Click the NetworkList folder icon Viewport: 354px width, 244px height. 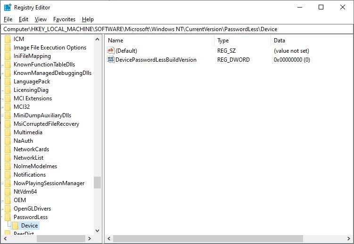pos(8,158)
